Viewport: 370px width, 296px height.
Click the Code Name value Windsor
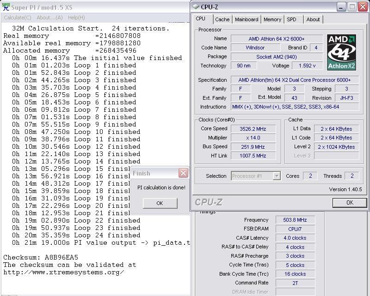tap(255, 48)
